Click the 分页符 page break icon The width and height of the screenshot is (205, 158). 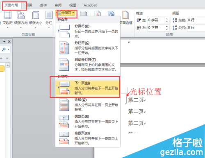tap(64, 31)
